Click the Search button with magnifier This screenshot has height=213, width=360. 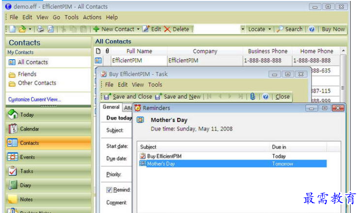coord(289,29)
